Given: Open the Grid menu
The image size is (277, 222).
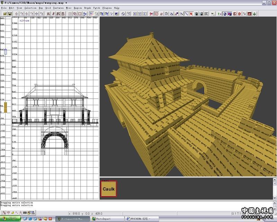Looking at the screenshot, I should pyautogui.click(x=48, y=7).
